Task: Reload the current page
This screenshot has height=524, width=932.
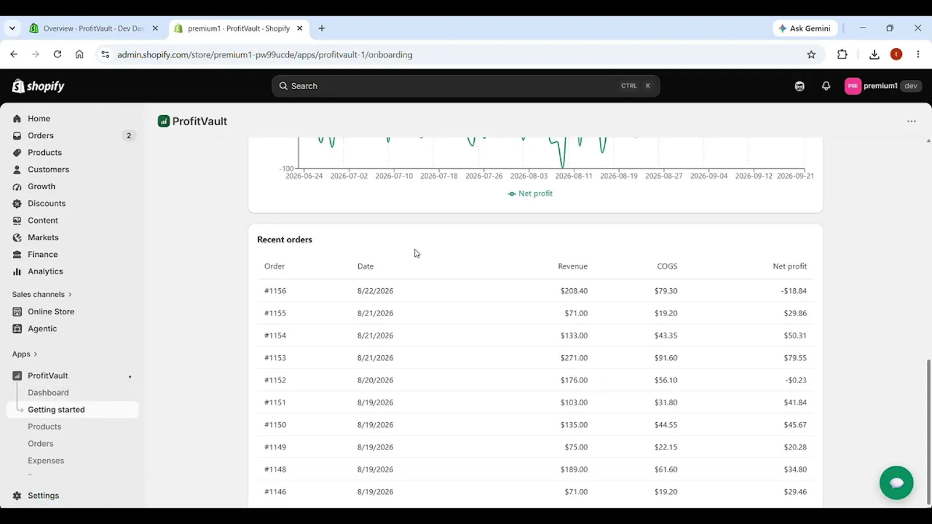Action: coord(57,54)
